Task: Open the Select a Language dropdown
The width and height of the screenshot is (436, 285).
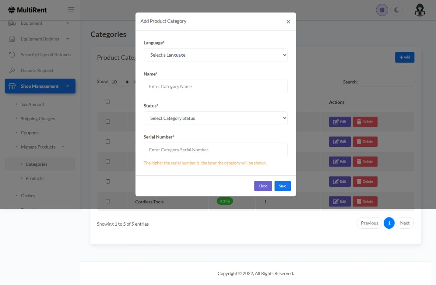Action: [x=216, y=55]
